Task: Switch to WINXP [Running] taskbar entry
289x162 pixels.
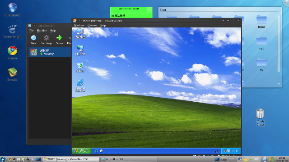Action: click(x=71, y=159)
